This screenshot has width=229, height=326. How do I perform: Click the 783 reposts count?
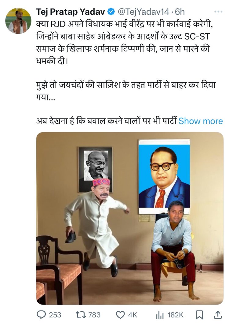pos(94,315)
